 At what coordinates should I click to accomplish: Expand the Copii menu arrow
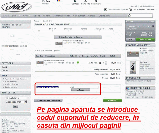pos(30,16)
